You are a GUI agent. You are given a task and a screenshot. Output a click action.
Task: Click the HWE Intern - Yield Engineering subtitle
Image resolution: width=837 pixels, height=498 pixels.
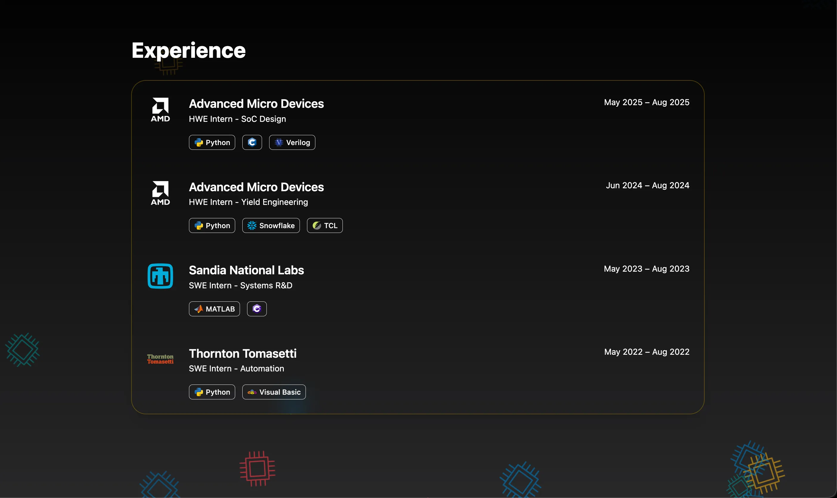point(248,202)
